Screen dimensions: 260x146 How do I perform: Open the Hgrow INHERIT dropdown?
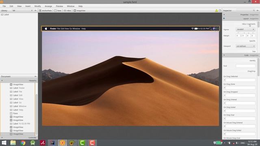pyautogui.click(x=245, y=30)
